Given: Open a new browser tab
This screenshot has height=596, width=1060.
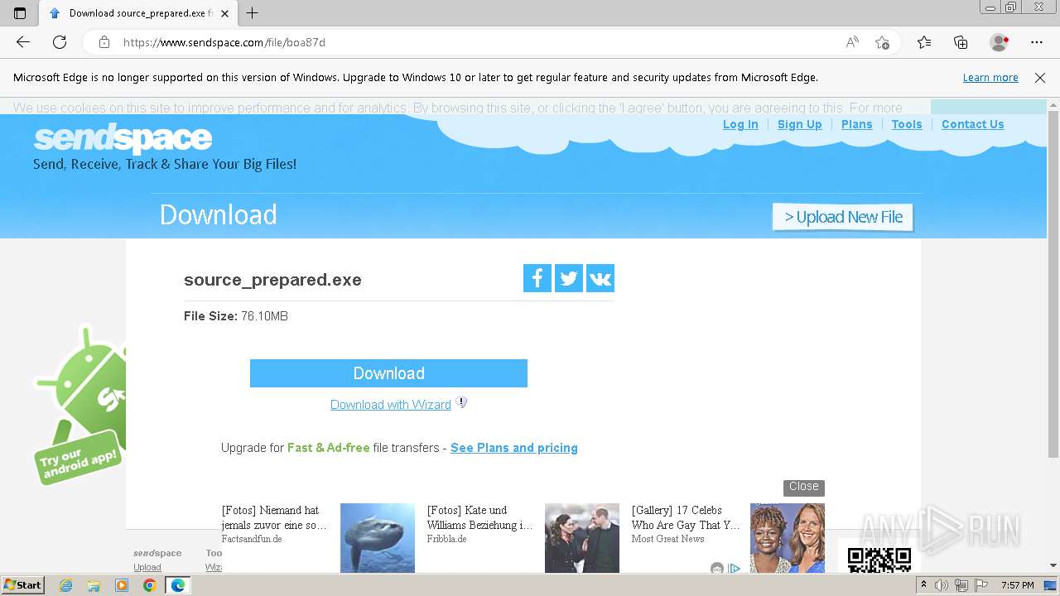Looking at the screenshot, I should coord(253,13).
